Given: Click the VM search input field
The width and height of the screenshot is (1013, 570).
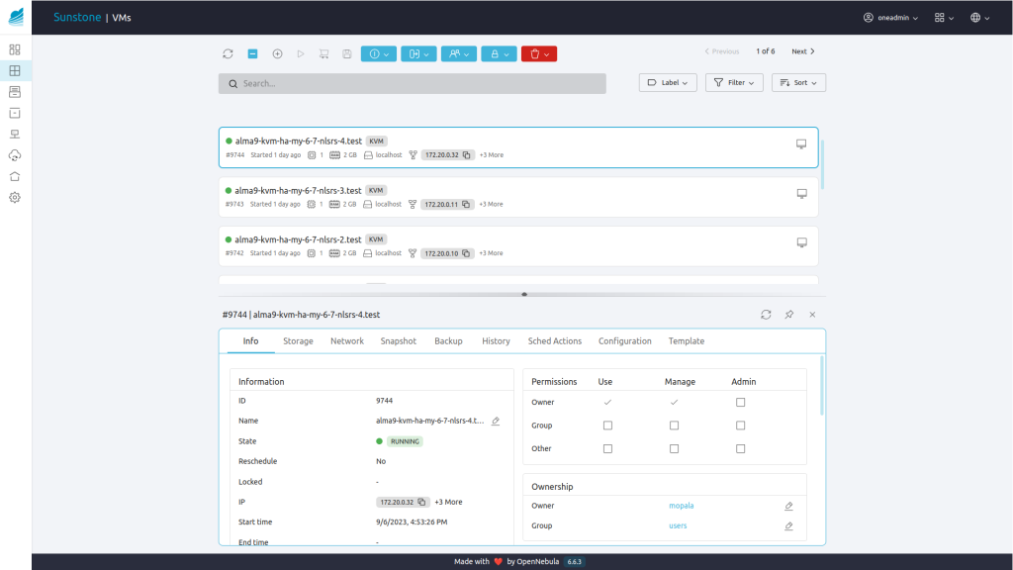Looking at the screenshot, I should (x=412, y=83).
